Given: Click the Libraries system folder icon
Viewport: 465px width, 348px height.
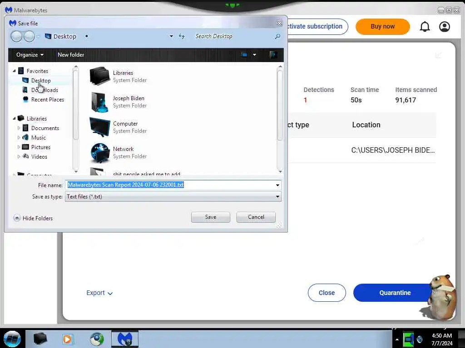Looking at the screenshot, I should pos(99,76).
